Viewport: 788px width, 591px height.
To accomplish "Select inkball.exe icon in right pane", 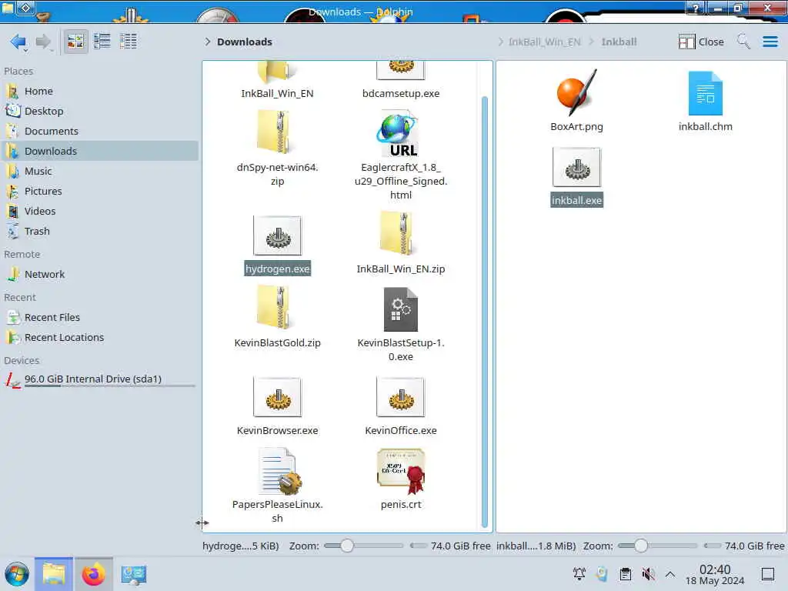I will tap(576, 167).
